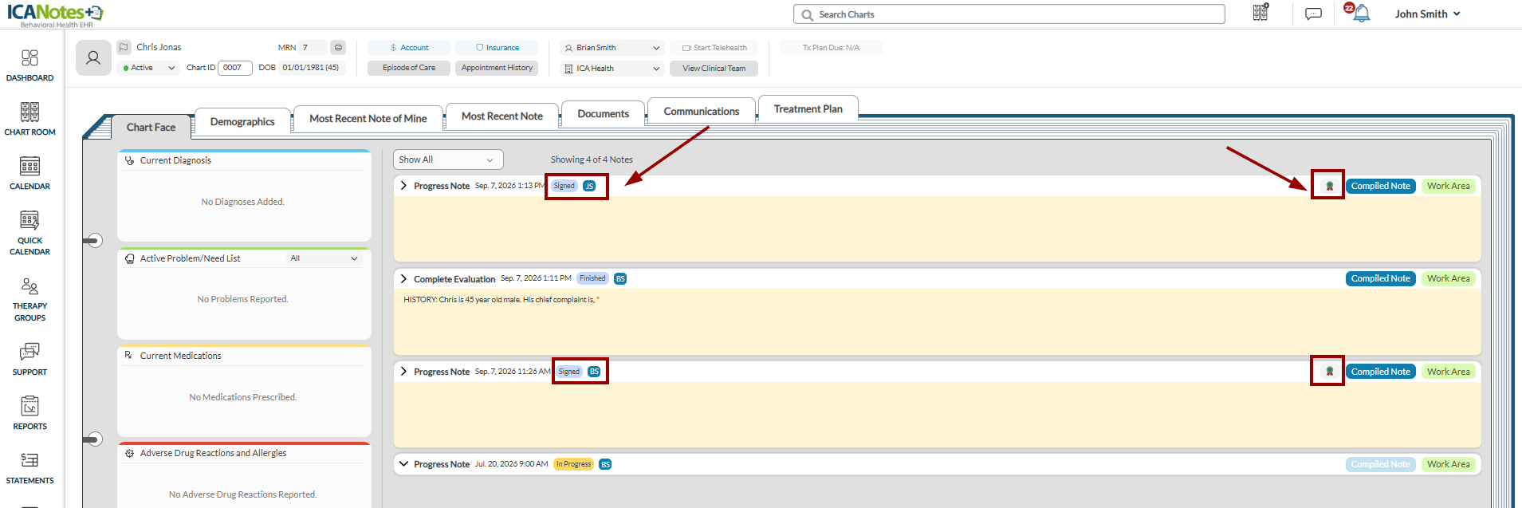Open the Dashboard from the sidebar
1522x508 pixels.
coord(29,65)
